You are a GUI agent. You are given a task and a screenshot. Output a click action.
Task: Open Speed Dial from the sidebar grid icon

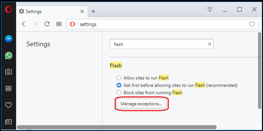tap(9, 88)
